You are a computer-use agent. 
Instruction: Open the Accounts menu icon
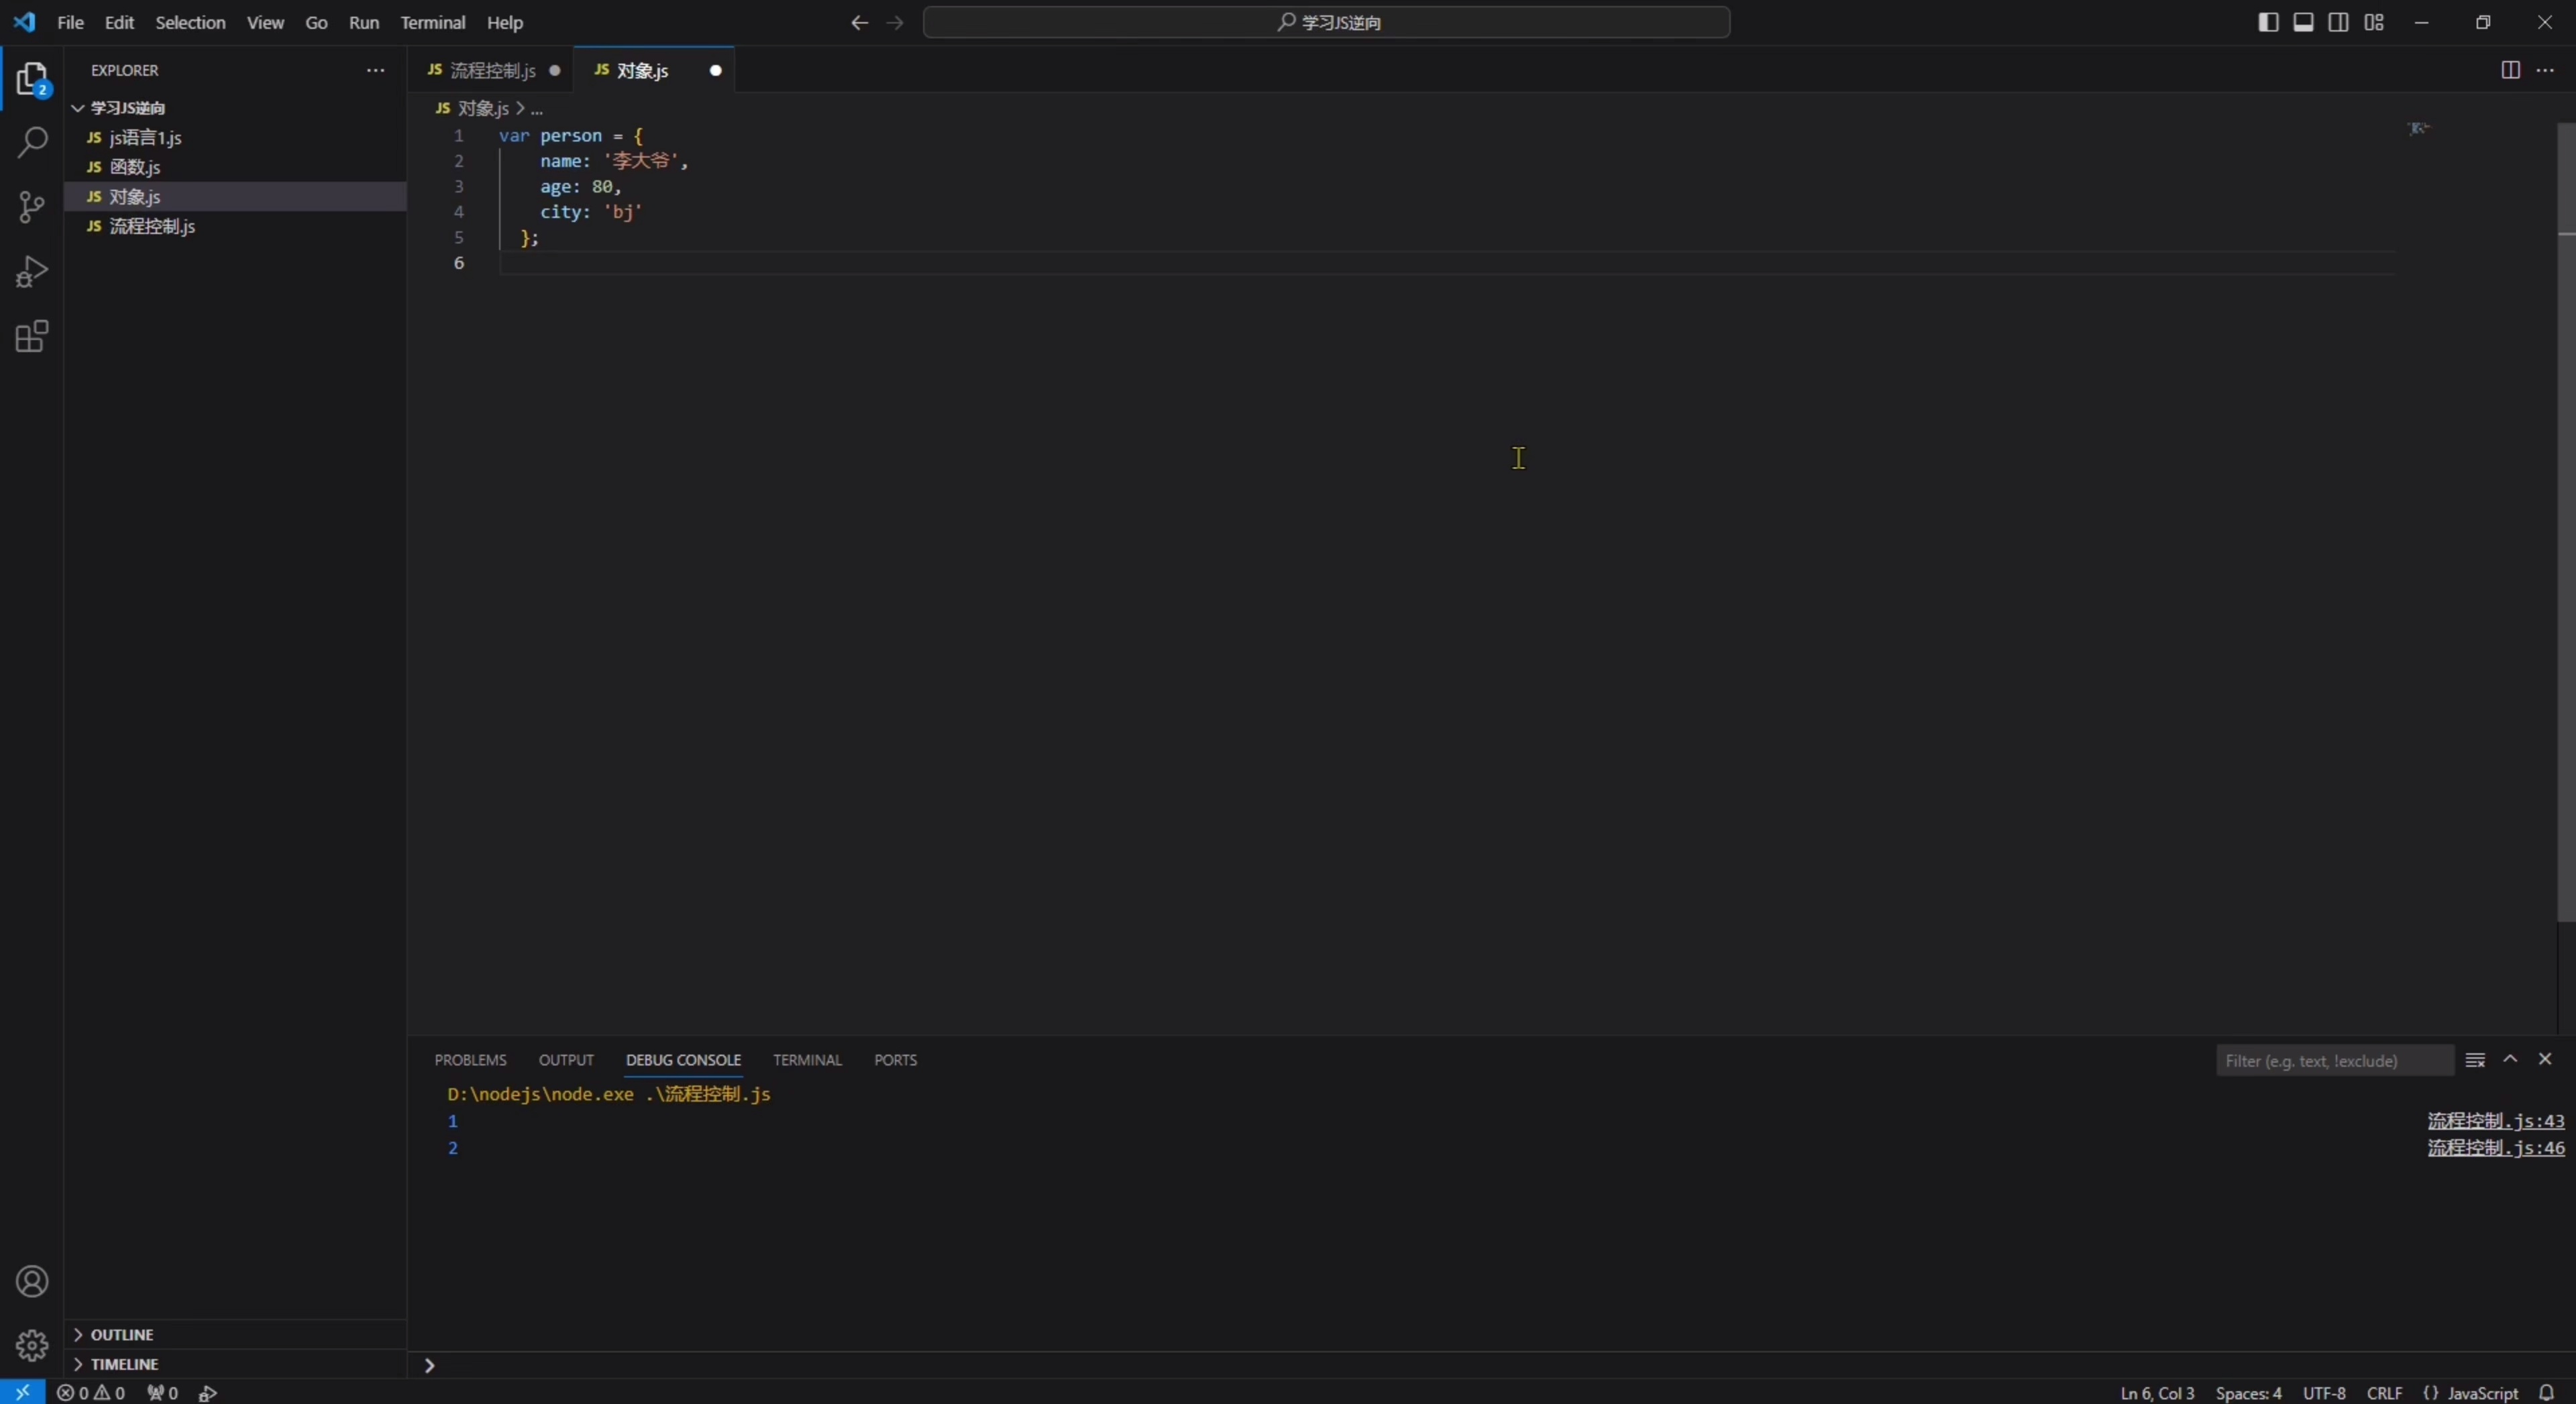click(x=32, y=1281)
